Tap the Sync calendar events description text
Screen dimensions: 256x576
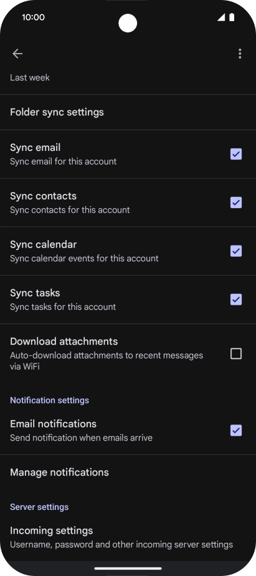pyautogui.click(x=84, y=259)
